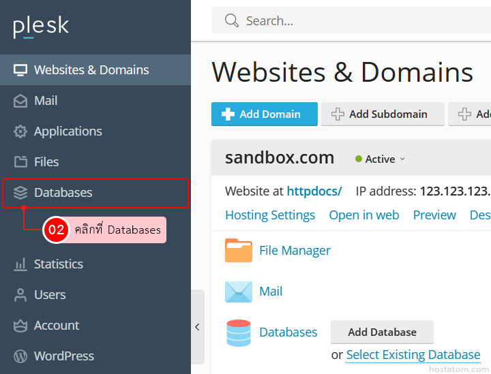491x374 pixels.
Task: Open the orange File Manager folder icon
Action: (238, 251)
